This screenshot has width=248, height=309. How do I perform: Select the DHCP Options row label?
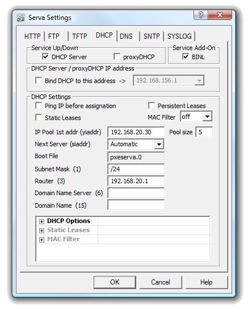pyautogui.click(x=69, y=221)
